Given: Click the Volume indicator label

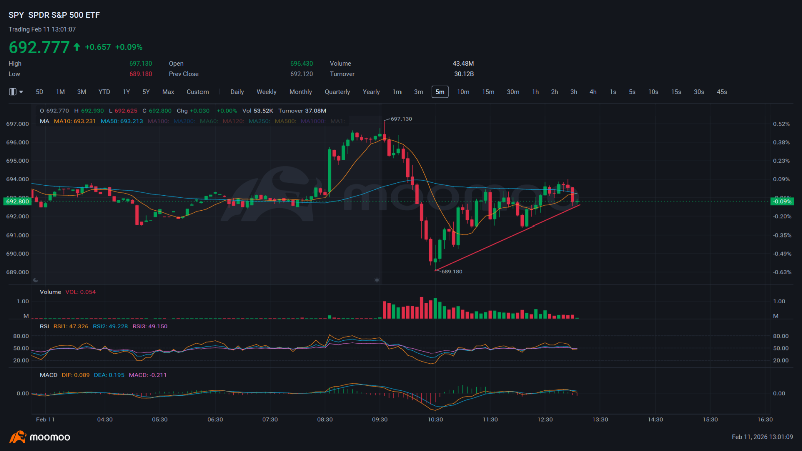Looking at the screenshot, I should (50, 292).
